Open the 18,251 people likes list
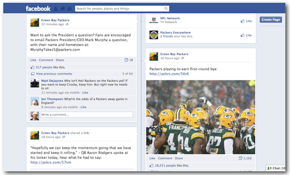The width and height of the screenshot is (290, 175). 165,165
